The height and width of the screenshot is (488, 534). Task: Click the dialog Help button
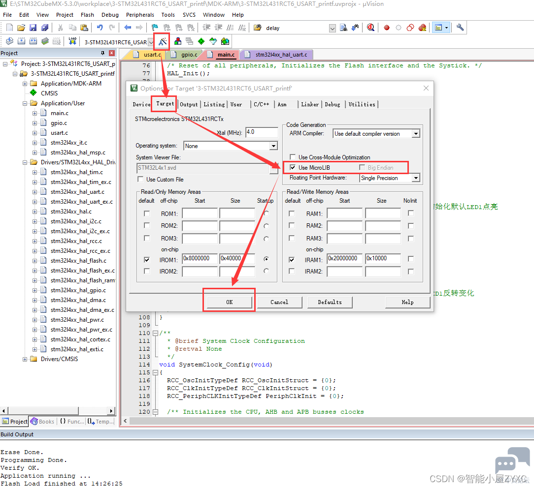407,302
